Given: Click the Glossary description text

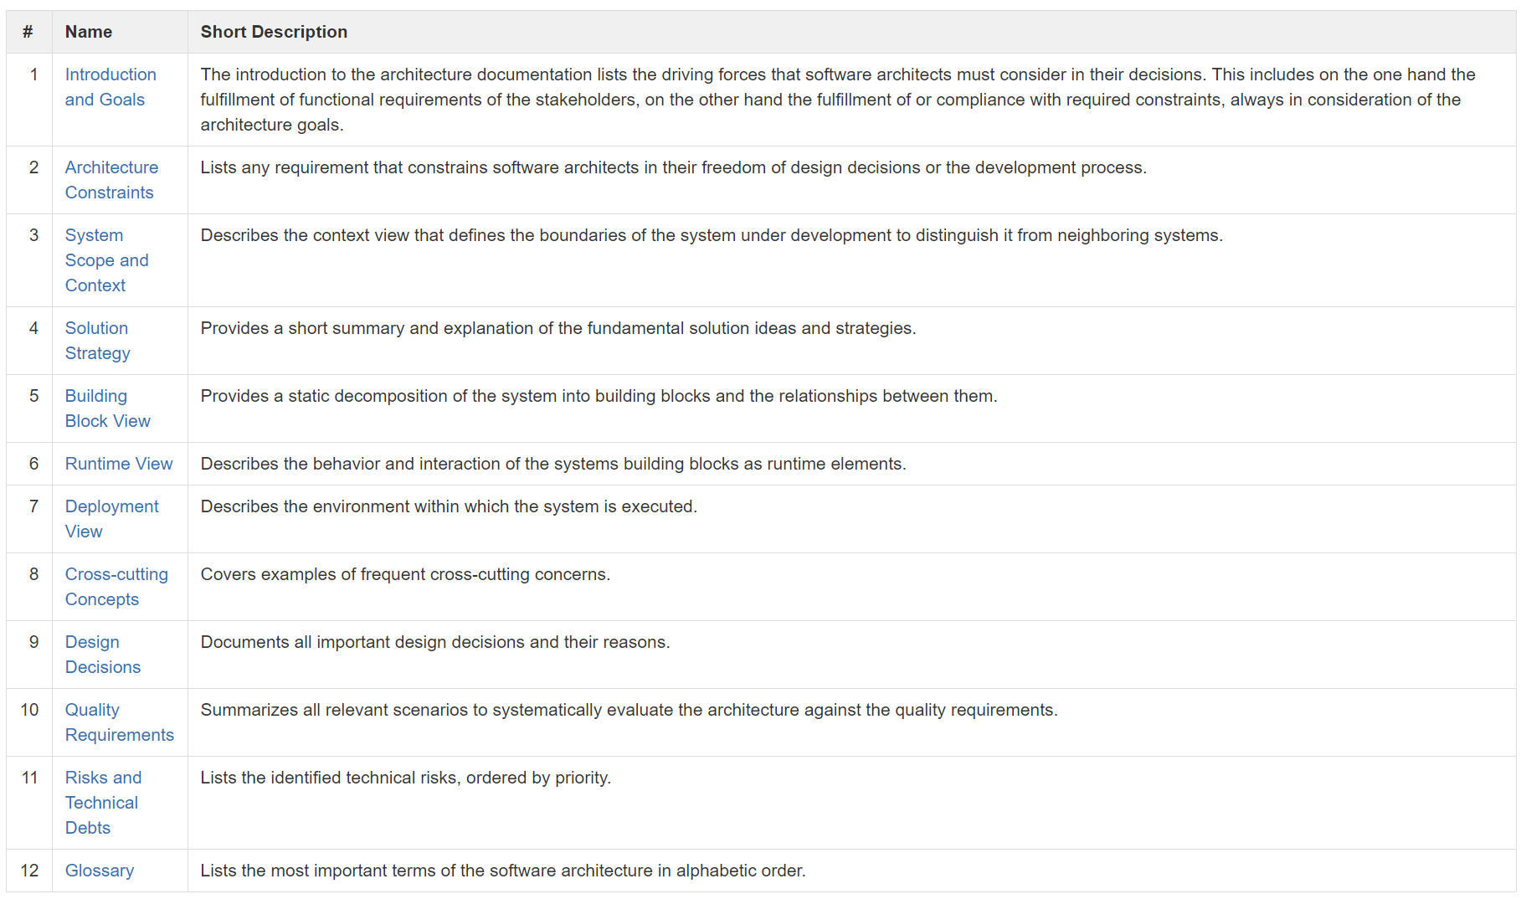Looking at the screenshot, I should click(x=502, y=871).
